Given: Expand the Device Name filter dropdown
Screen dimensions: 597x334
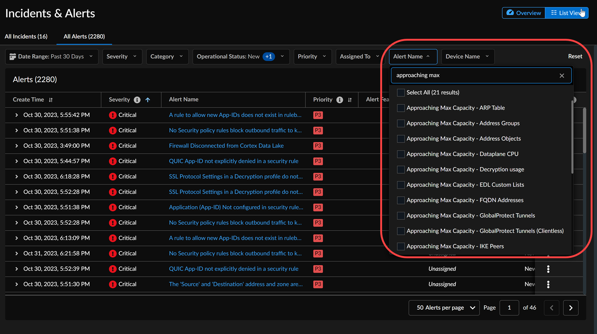Looking at the screenshot, I should [x=468, y=57].
